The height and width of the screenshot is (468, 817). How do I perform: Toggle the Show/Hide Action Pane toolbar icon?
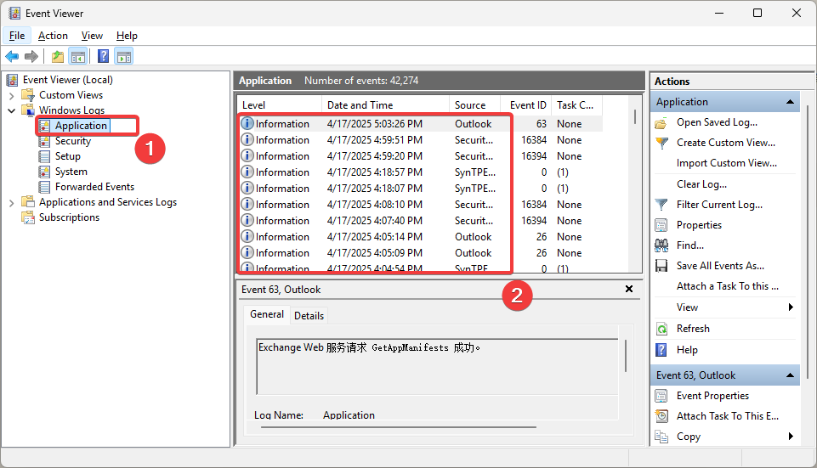pyautogui.click(x=124, y=57)
